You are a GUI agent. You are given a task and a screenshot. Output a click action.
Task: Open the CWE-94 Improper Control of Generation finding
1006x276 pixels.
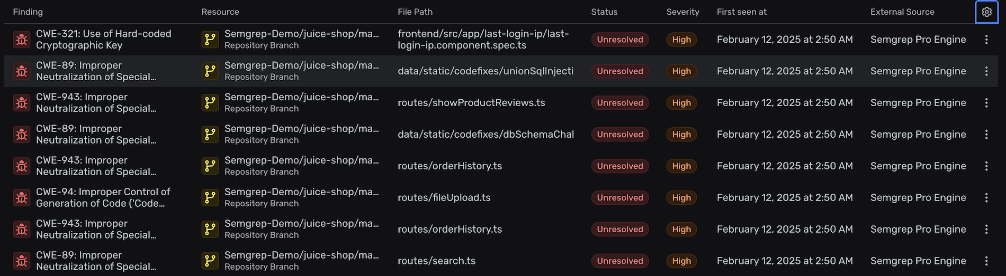tap(103, 198)
